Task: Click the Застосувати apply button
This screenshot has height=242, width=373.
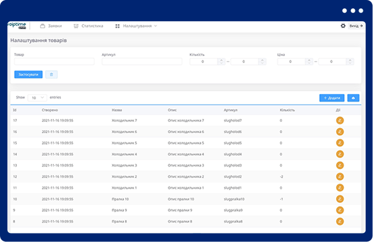Action: coord(28,75)
